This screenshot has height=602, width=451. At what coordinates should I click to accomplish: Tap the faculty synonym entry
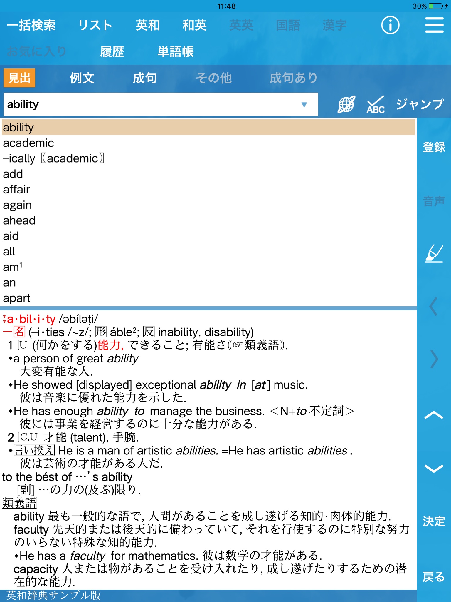pos(31,529)
